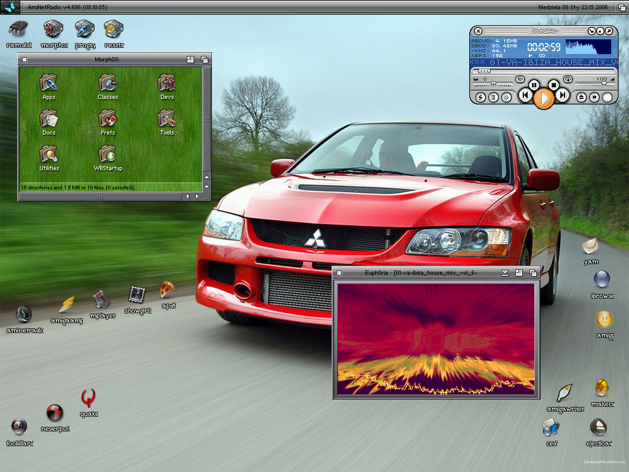Open the Tools drawer in MorphOS window
Viewport: 629px width, 472px height.
click(x=167, y=122)
